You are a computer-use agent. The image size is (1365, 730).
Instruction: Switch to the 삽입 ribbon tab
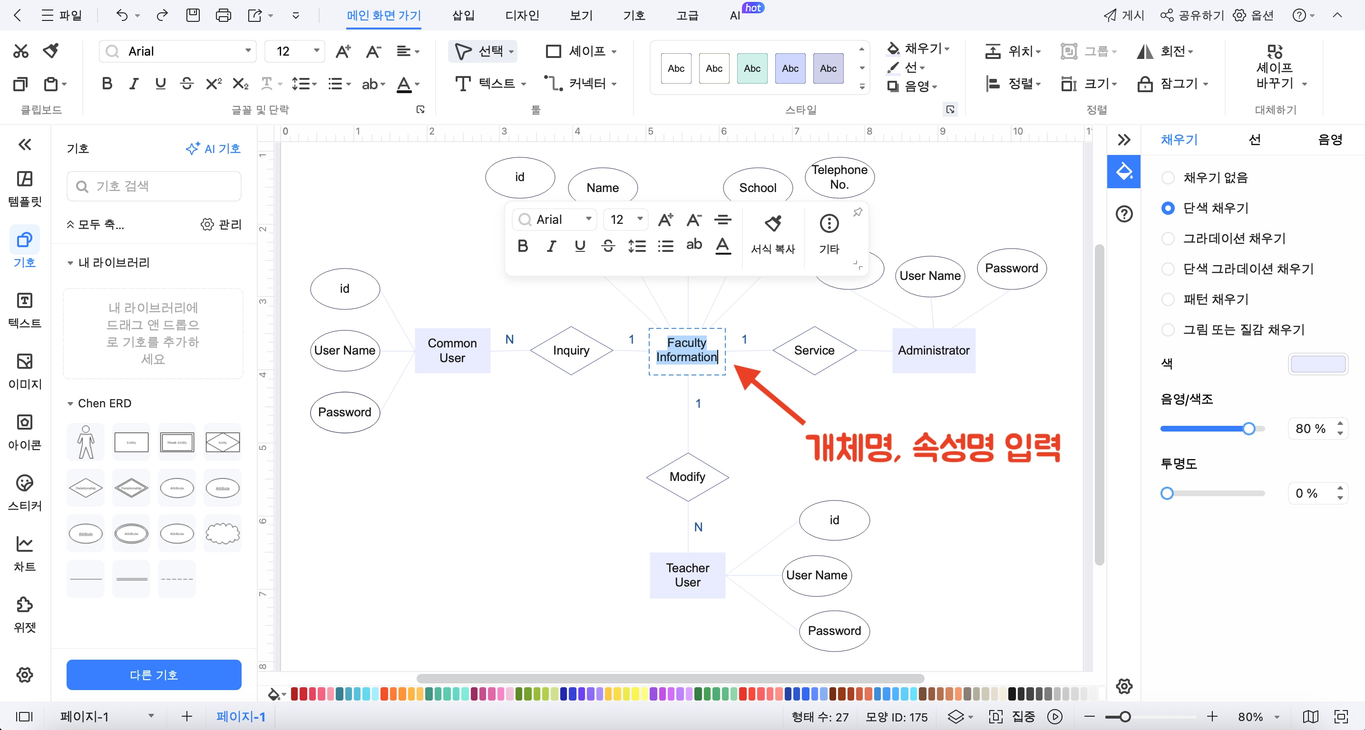463,15
